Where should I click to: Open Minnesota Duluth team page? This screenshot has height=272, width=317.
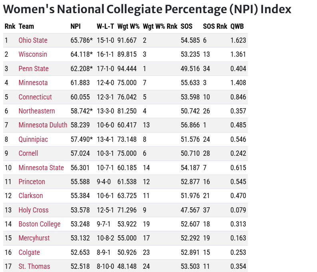[43, 125]
